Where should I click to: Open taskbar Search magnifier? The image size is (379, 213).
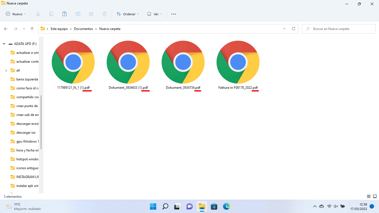(165, 206)
